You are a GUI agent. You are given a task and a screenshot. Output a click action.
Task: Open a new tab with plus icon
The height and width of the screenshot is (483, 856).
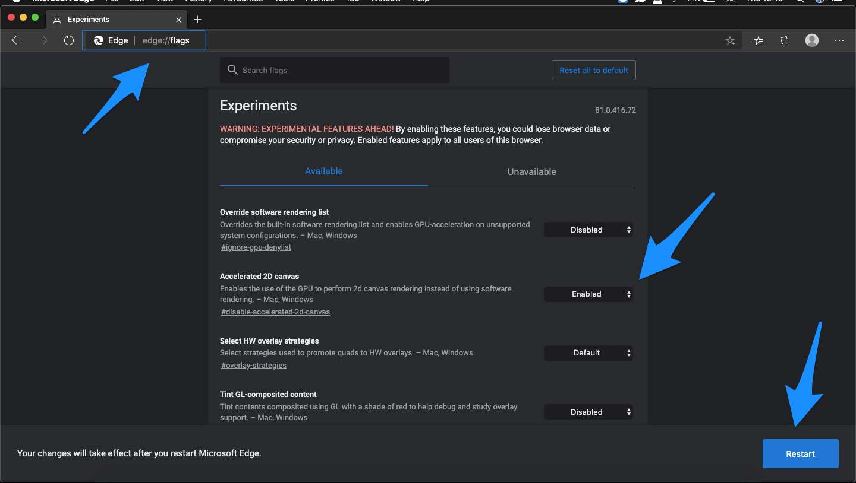[x=198, y=20]
